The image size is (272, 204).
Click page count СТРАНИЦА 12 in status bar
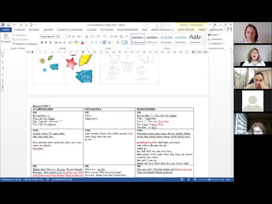(x=11, y=179)
